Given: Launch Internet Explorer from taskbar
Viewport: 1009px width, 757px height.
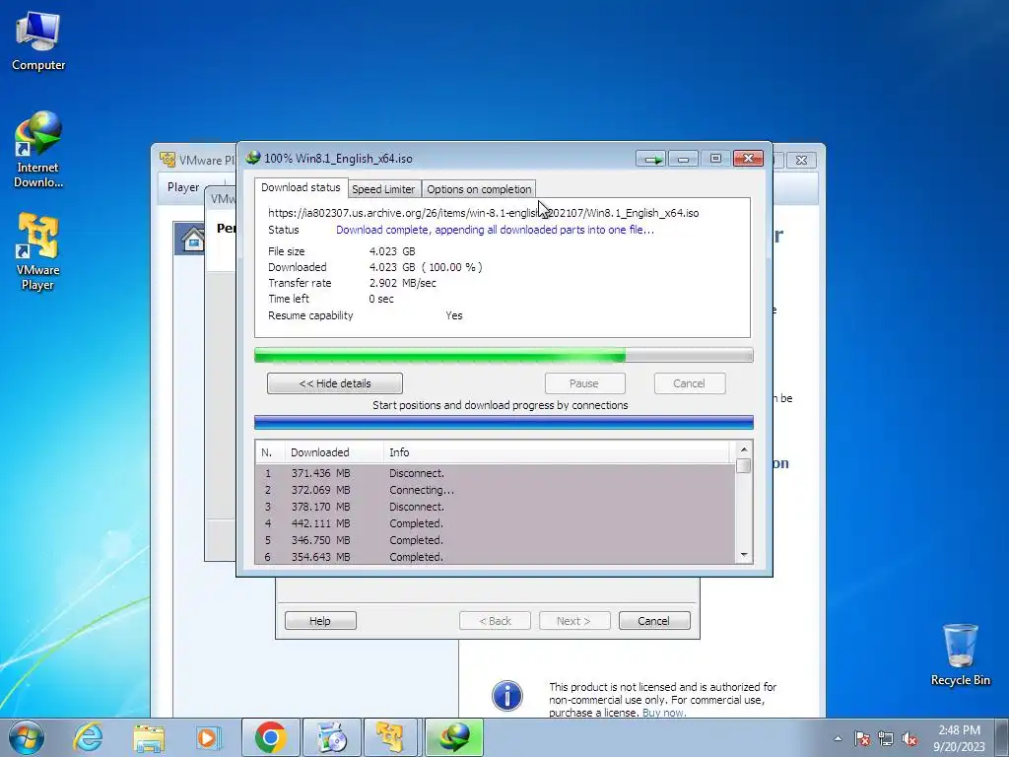Looking at the screenshot, I should point(88,737).
